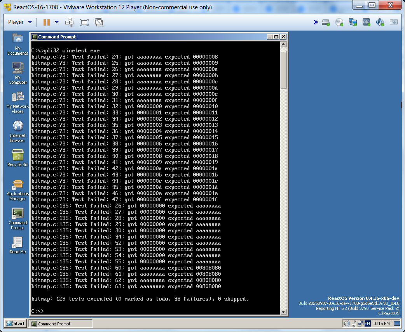
Task: Click the EN keyboard layout indicator
Action: coord(367,323)
